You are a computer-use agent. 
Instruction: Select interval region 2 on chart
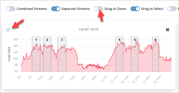(47, 54)
